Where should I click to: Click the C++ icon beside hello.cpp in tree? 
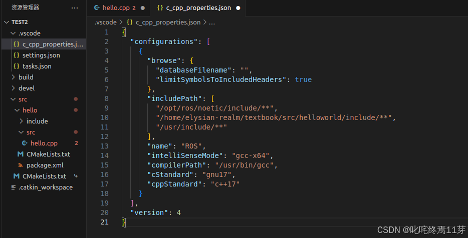click(25, 143)
